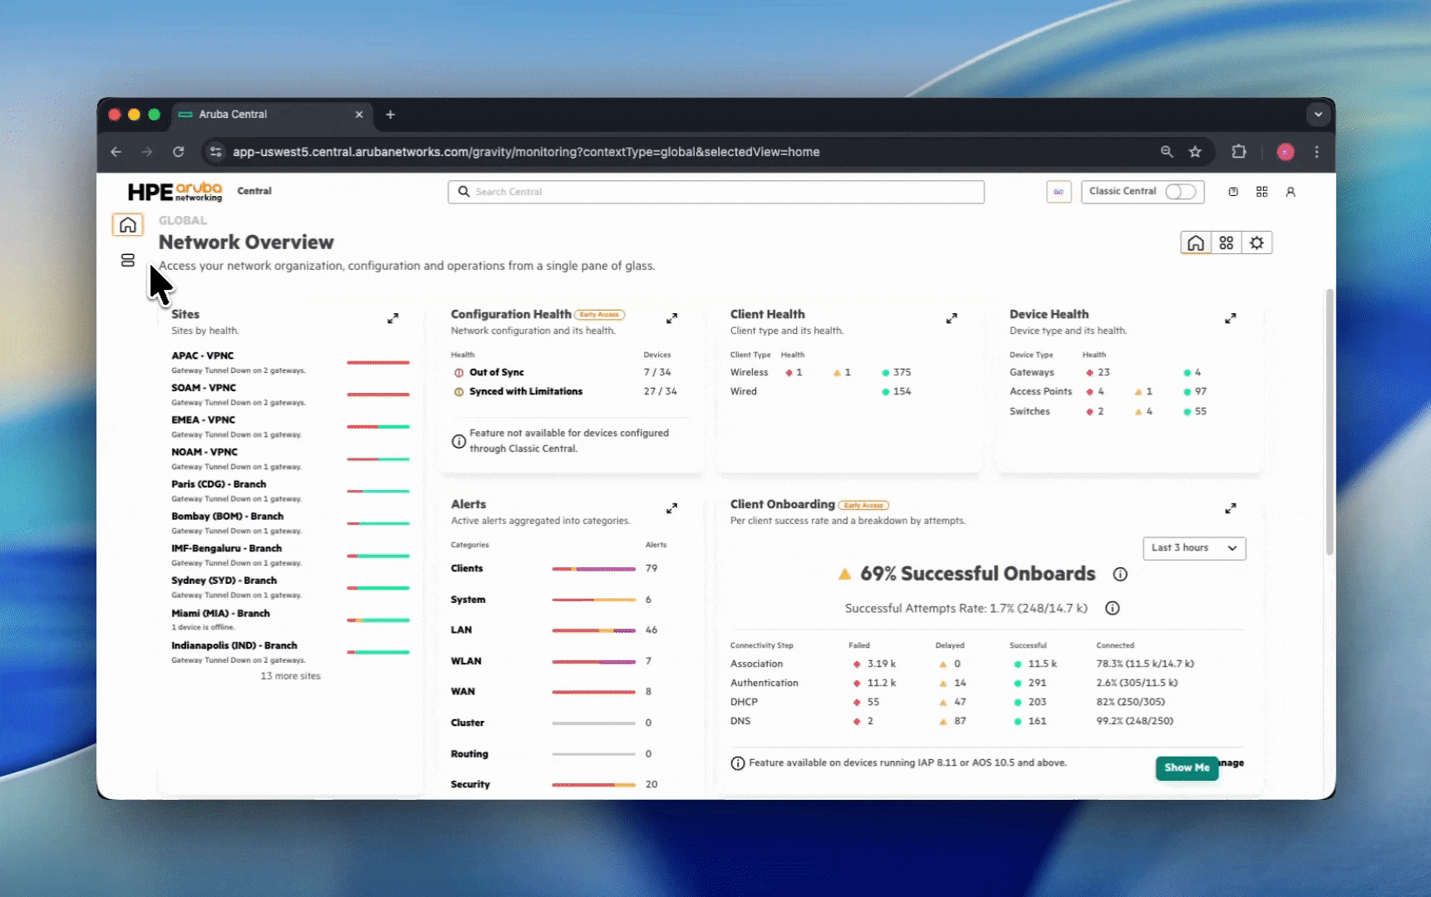Switch to the home dashboard view button
The image size is (1431, 897).
coord(1196,243)
